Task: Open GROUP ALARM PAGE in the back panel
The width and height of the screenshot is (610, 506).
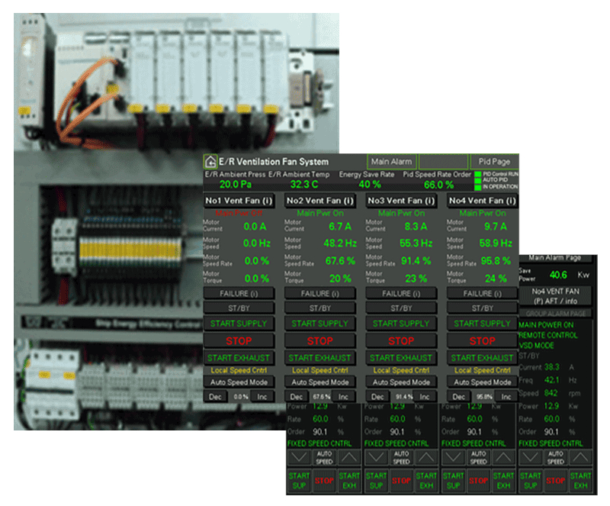Action: click(556, 313)
